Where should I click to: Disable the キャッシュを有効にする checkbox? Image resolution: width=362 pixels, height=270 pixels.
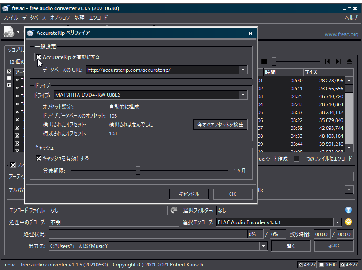click(39, 159)
